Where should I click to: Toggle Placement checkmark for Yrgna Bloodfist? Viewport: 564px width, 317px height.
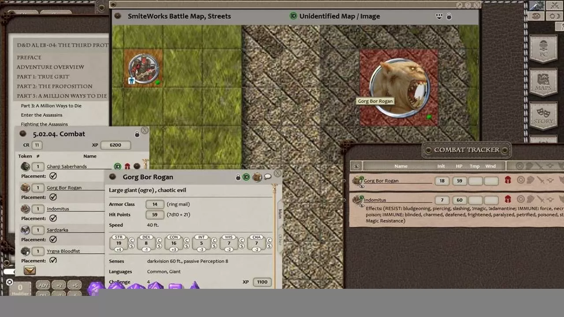53,261
